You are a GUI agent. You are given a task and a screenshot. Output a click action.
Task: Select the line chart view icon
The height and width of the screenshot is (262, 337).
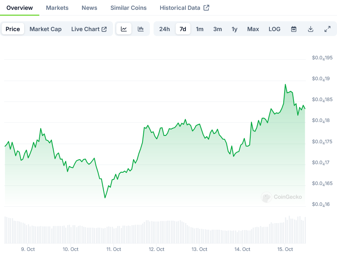(124, 29)
